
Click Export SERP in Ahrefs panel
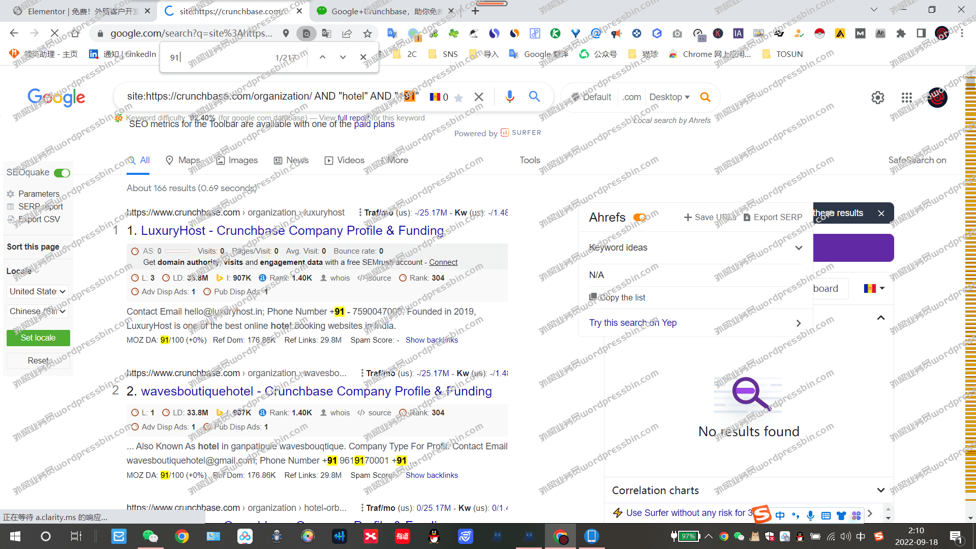pyautogui.click(x=772, y=217)
